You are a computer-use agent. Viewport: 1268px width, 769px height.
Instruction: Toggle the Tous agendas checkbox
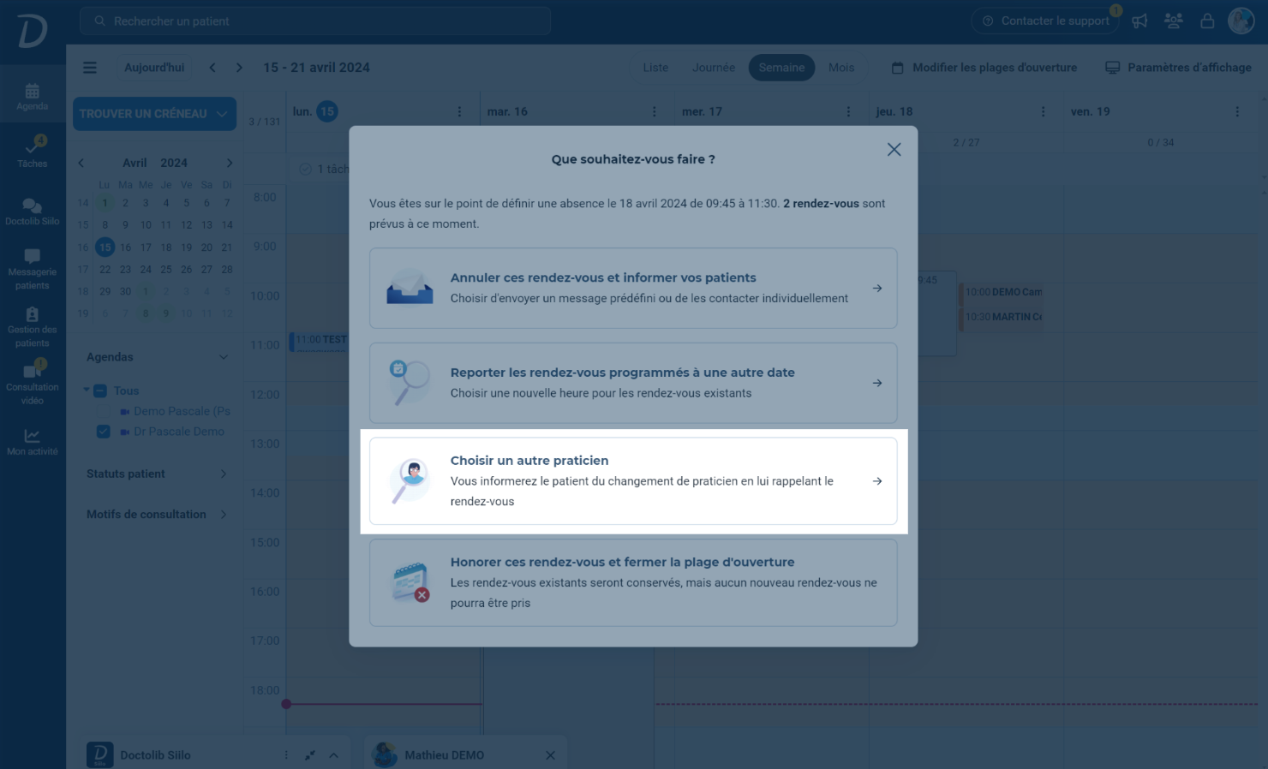(x=100, y=390)
